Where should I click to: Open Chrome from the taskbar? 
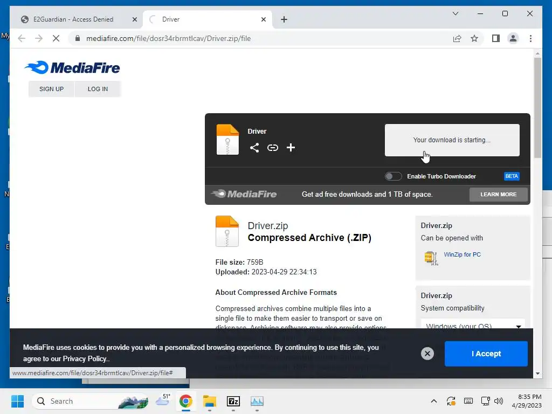(x=186, y=401)
